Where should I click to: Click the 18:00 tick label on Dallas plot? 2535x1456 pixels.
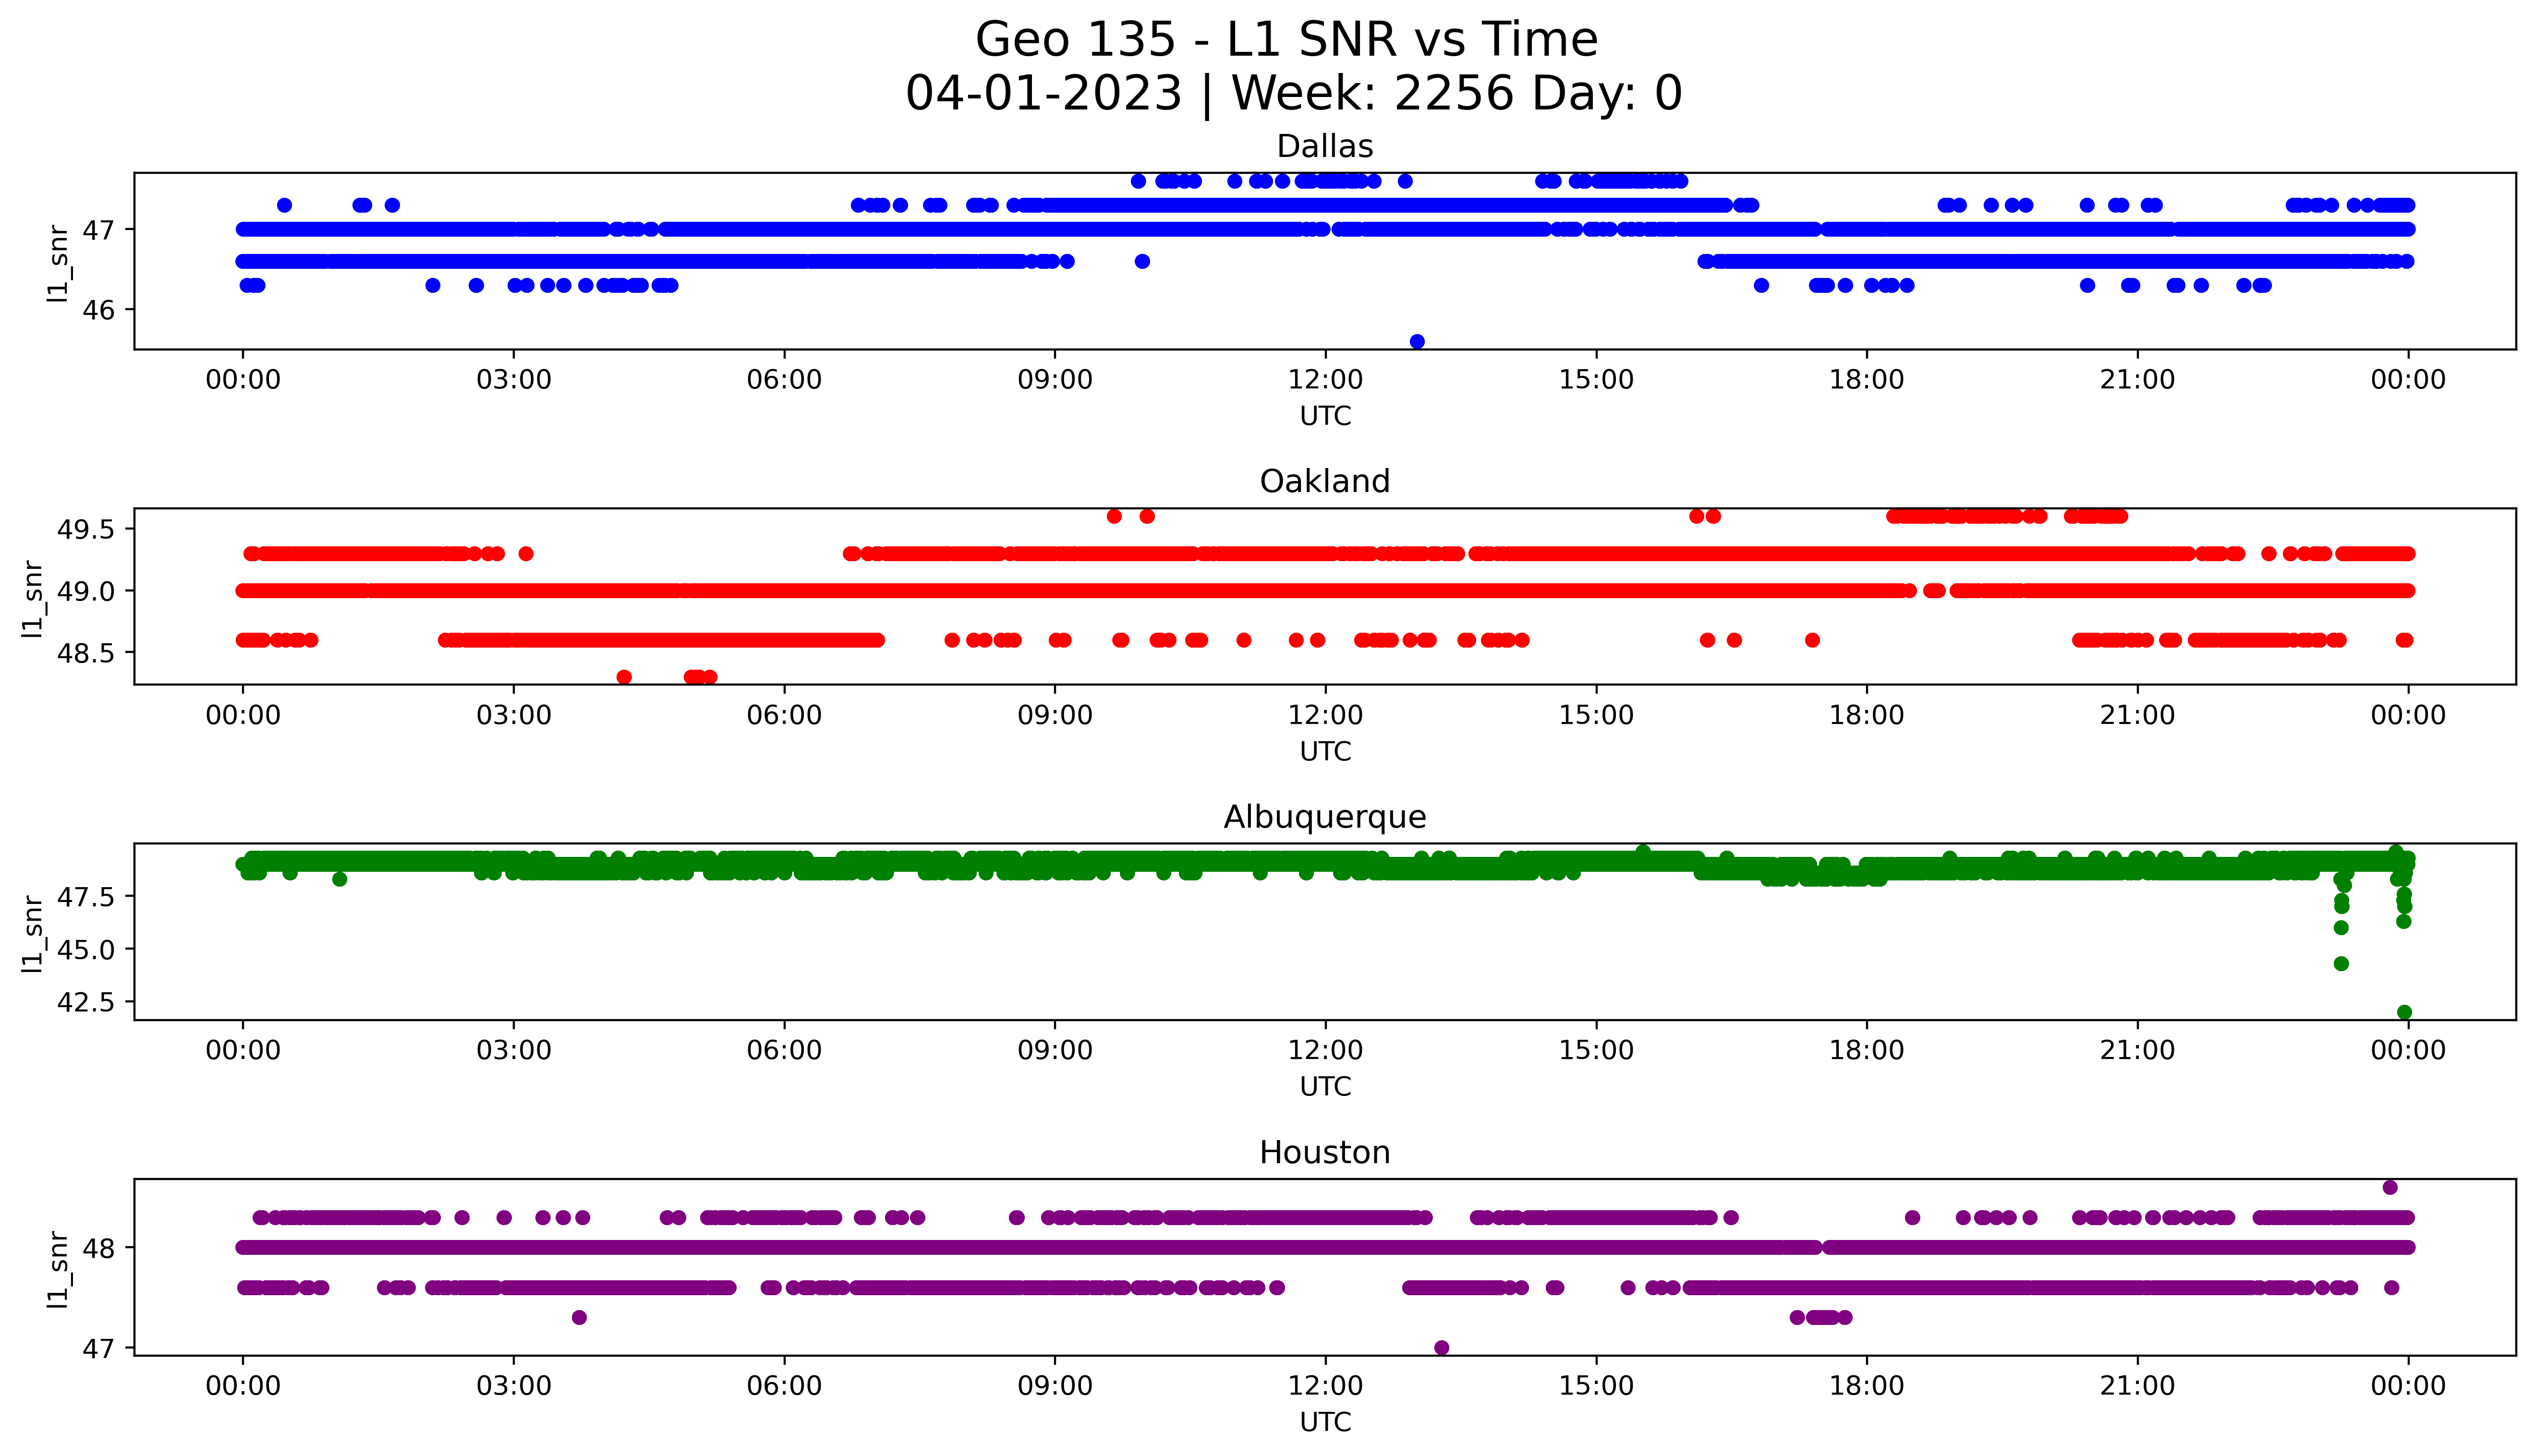[x=1867, y=380]
